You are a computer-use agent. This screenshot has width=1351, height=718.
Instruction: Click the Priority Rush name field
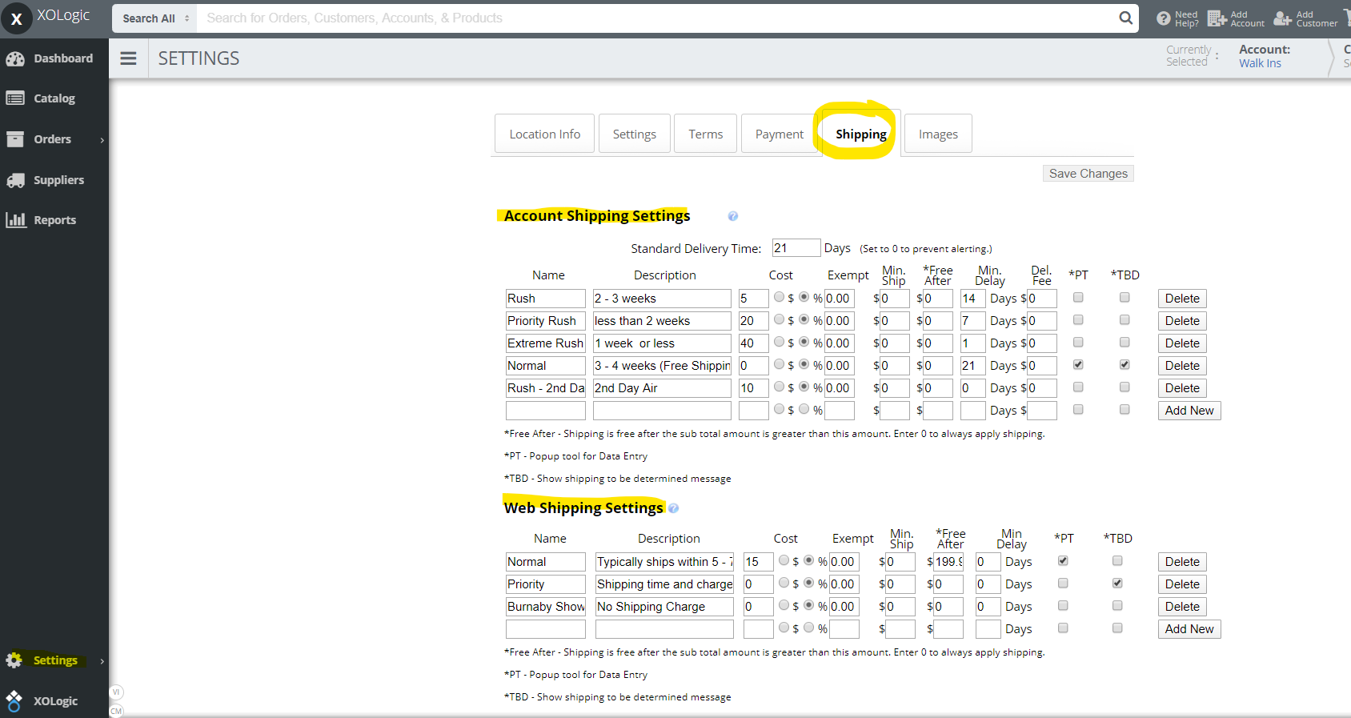point(545,321)
